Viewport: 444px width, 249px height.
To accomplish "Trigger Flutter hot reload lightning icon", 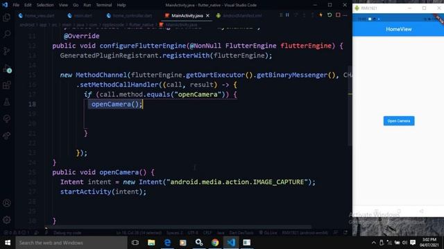I will pos(321,15).
